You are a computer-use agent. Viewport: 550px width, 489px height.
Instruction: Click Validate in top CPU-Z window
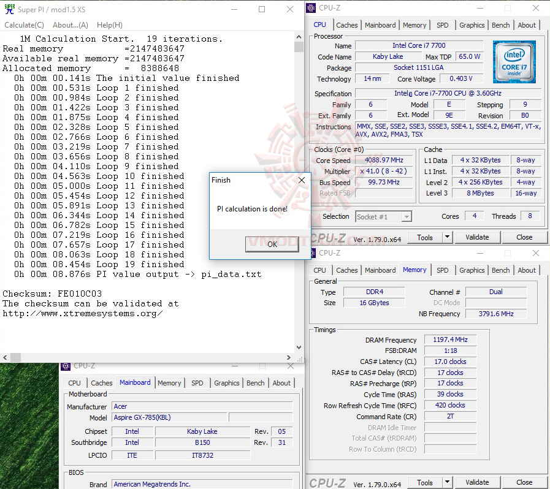[x=477, y=237]
